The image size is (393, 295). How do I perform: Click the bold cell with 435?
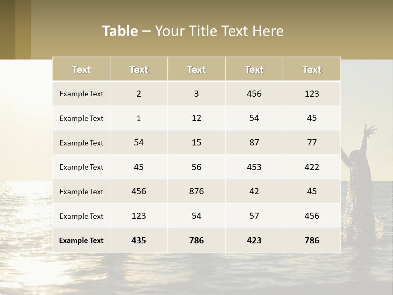click(139, 241)
